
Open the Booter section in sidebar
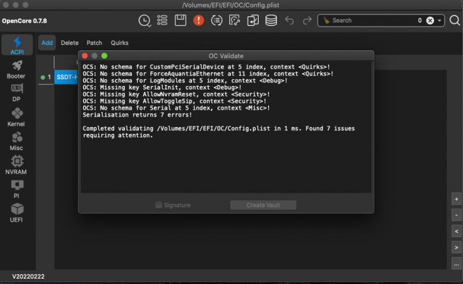(16, 70)
